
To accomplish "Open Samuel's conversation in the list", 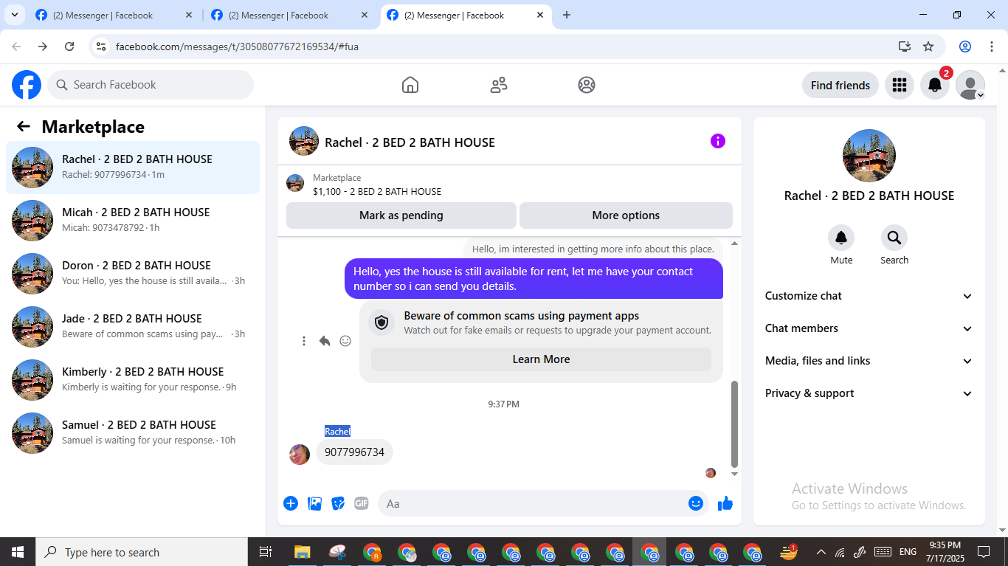I will click(x=133, y=433).
